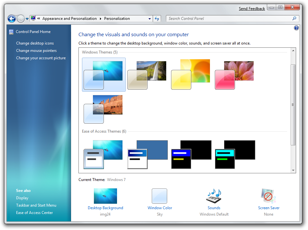The height and width of the screenshot is (230, 308).
Task: Select the Ease of Access fish basic theme
Action: pyautogui.click(x=103, y=154)
